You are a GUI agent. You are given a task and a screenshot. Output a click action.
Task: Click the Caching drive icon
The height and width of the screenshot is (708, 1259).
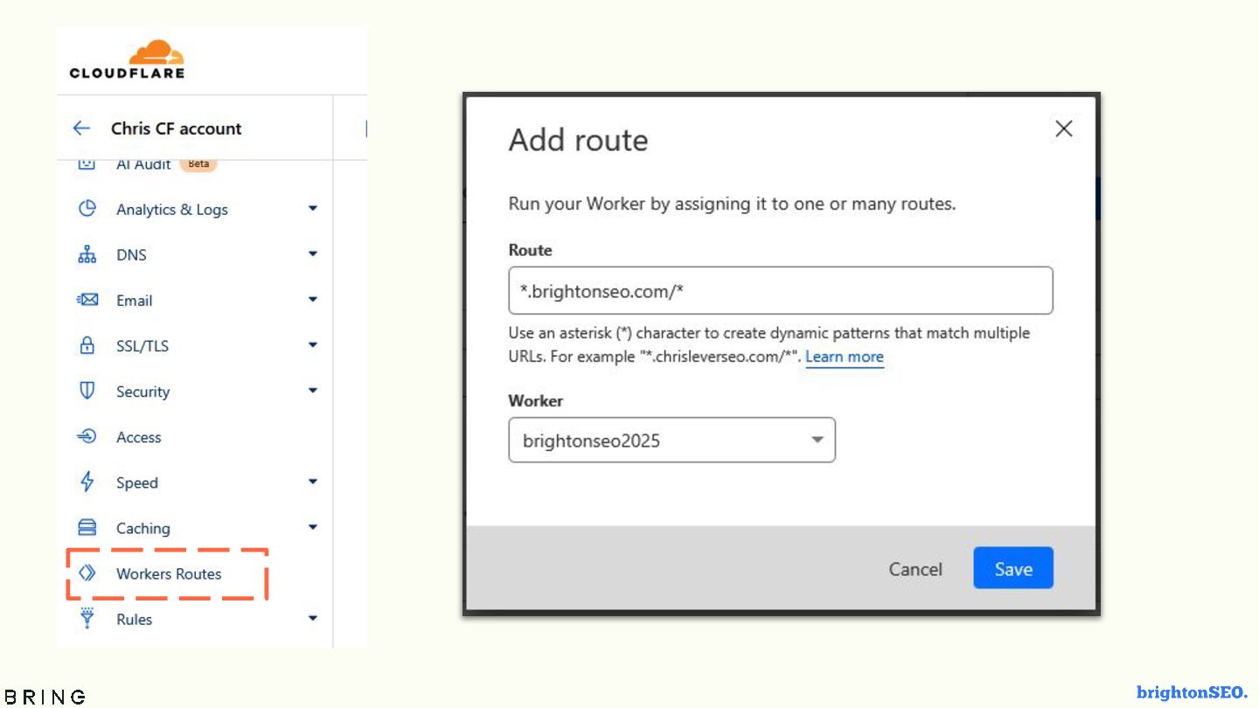[x=87, y=527]
